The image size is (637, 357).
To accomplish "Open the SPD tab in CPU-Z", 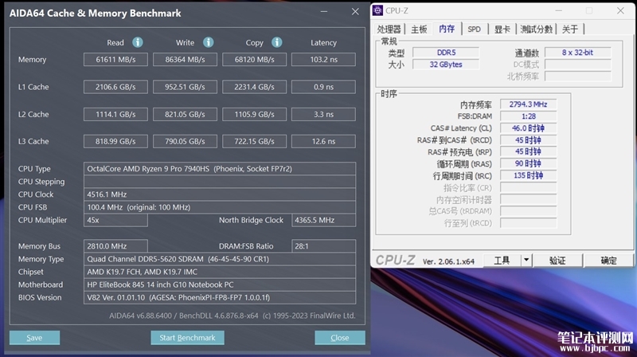I will (x=474, y=29).
